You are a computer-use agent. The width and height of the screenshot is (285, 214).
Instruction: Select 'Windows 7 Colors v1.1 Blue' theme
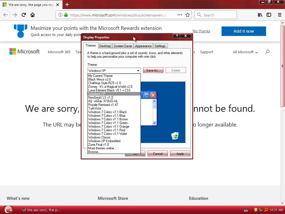pyautogui.click(x=114, y=116)
